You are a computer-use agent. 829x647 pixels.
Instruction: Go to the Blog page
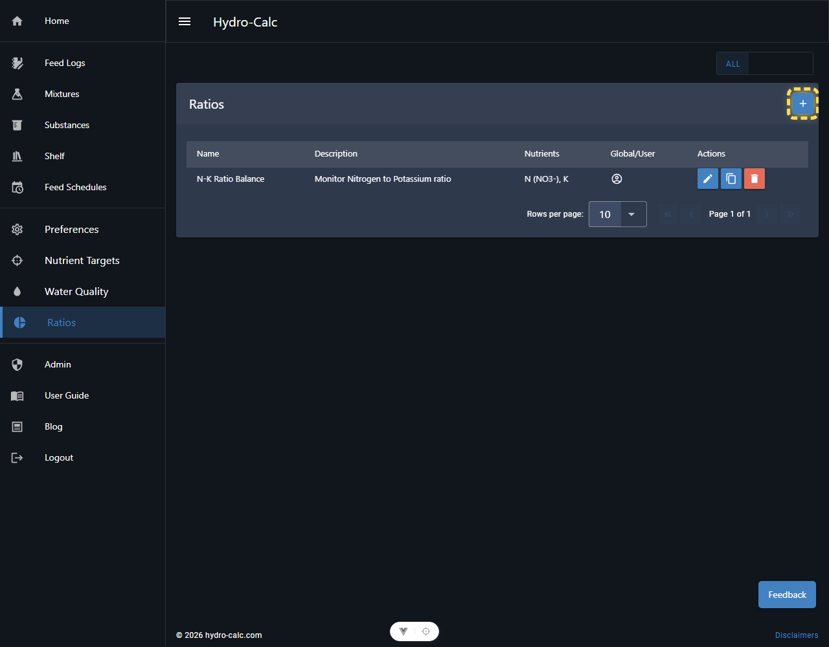83,426
